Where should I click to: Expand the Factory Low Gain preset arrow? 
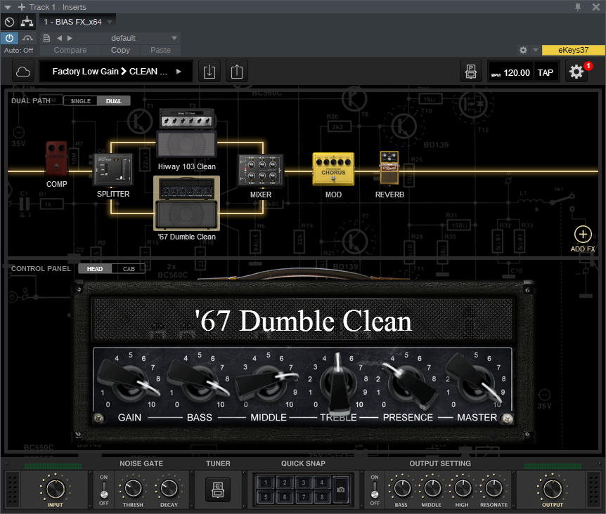179,72
